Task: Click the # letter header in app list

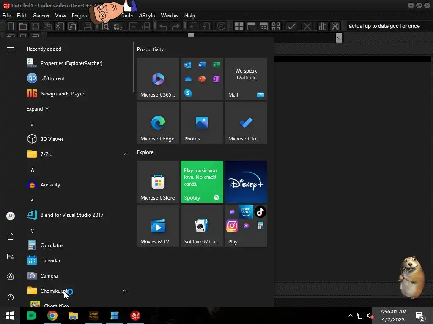Action: click(32, 124)
